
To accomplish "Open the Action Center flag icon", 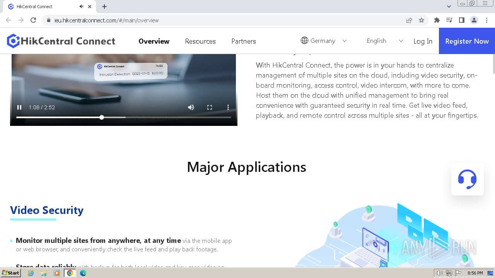I will (458, 273).
